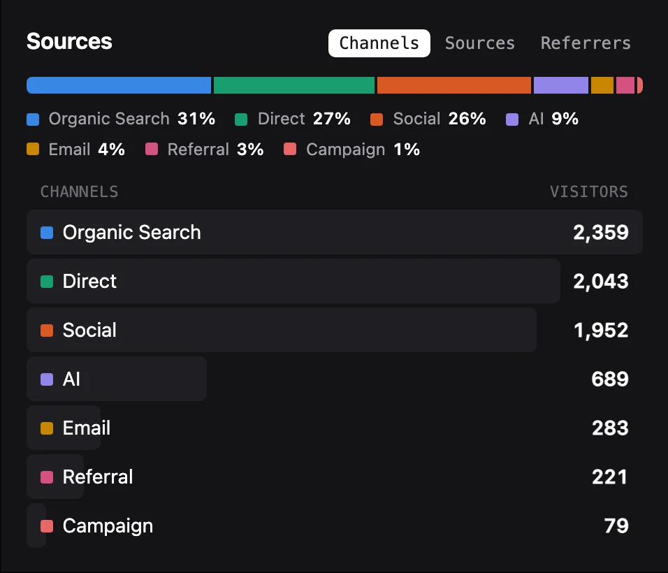Select the Referral channel row
The height and width of the screenshot is (573, 668).
coord(335,477)
